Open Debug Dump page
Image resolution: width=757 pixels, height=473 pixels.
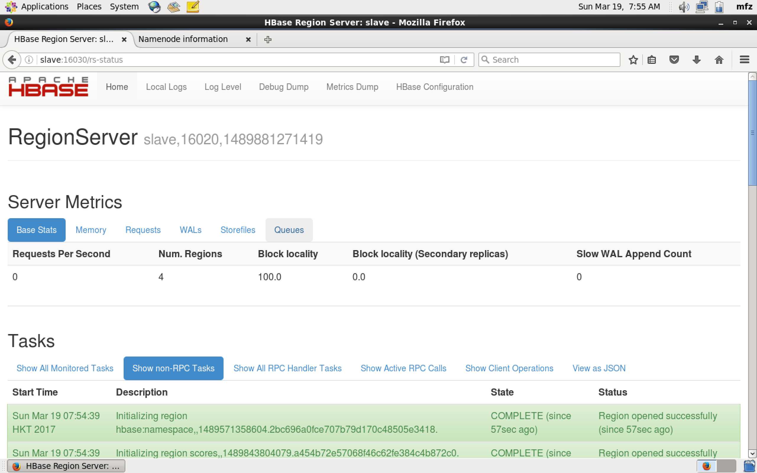pos(284,87)
